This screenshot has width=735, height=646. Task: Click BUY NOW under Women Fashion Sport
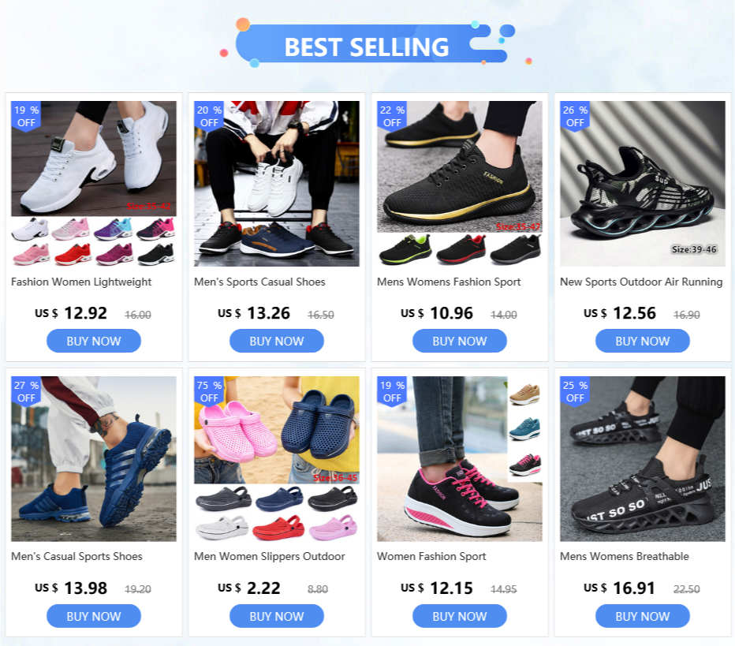tap(459, 616)
